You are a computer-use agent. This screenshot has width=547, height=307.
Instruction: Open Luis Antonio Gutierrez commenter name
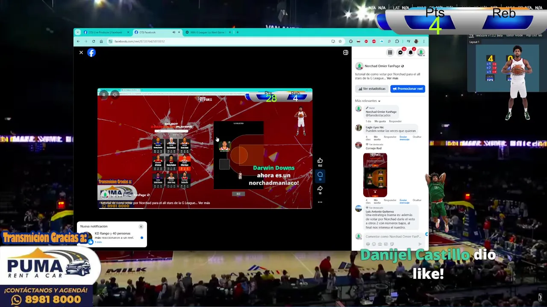(x=380, y=211)
